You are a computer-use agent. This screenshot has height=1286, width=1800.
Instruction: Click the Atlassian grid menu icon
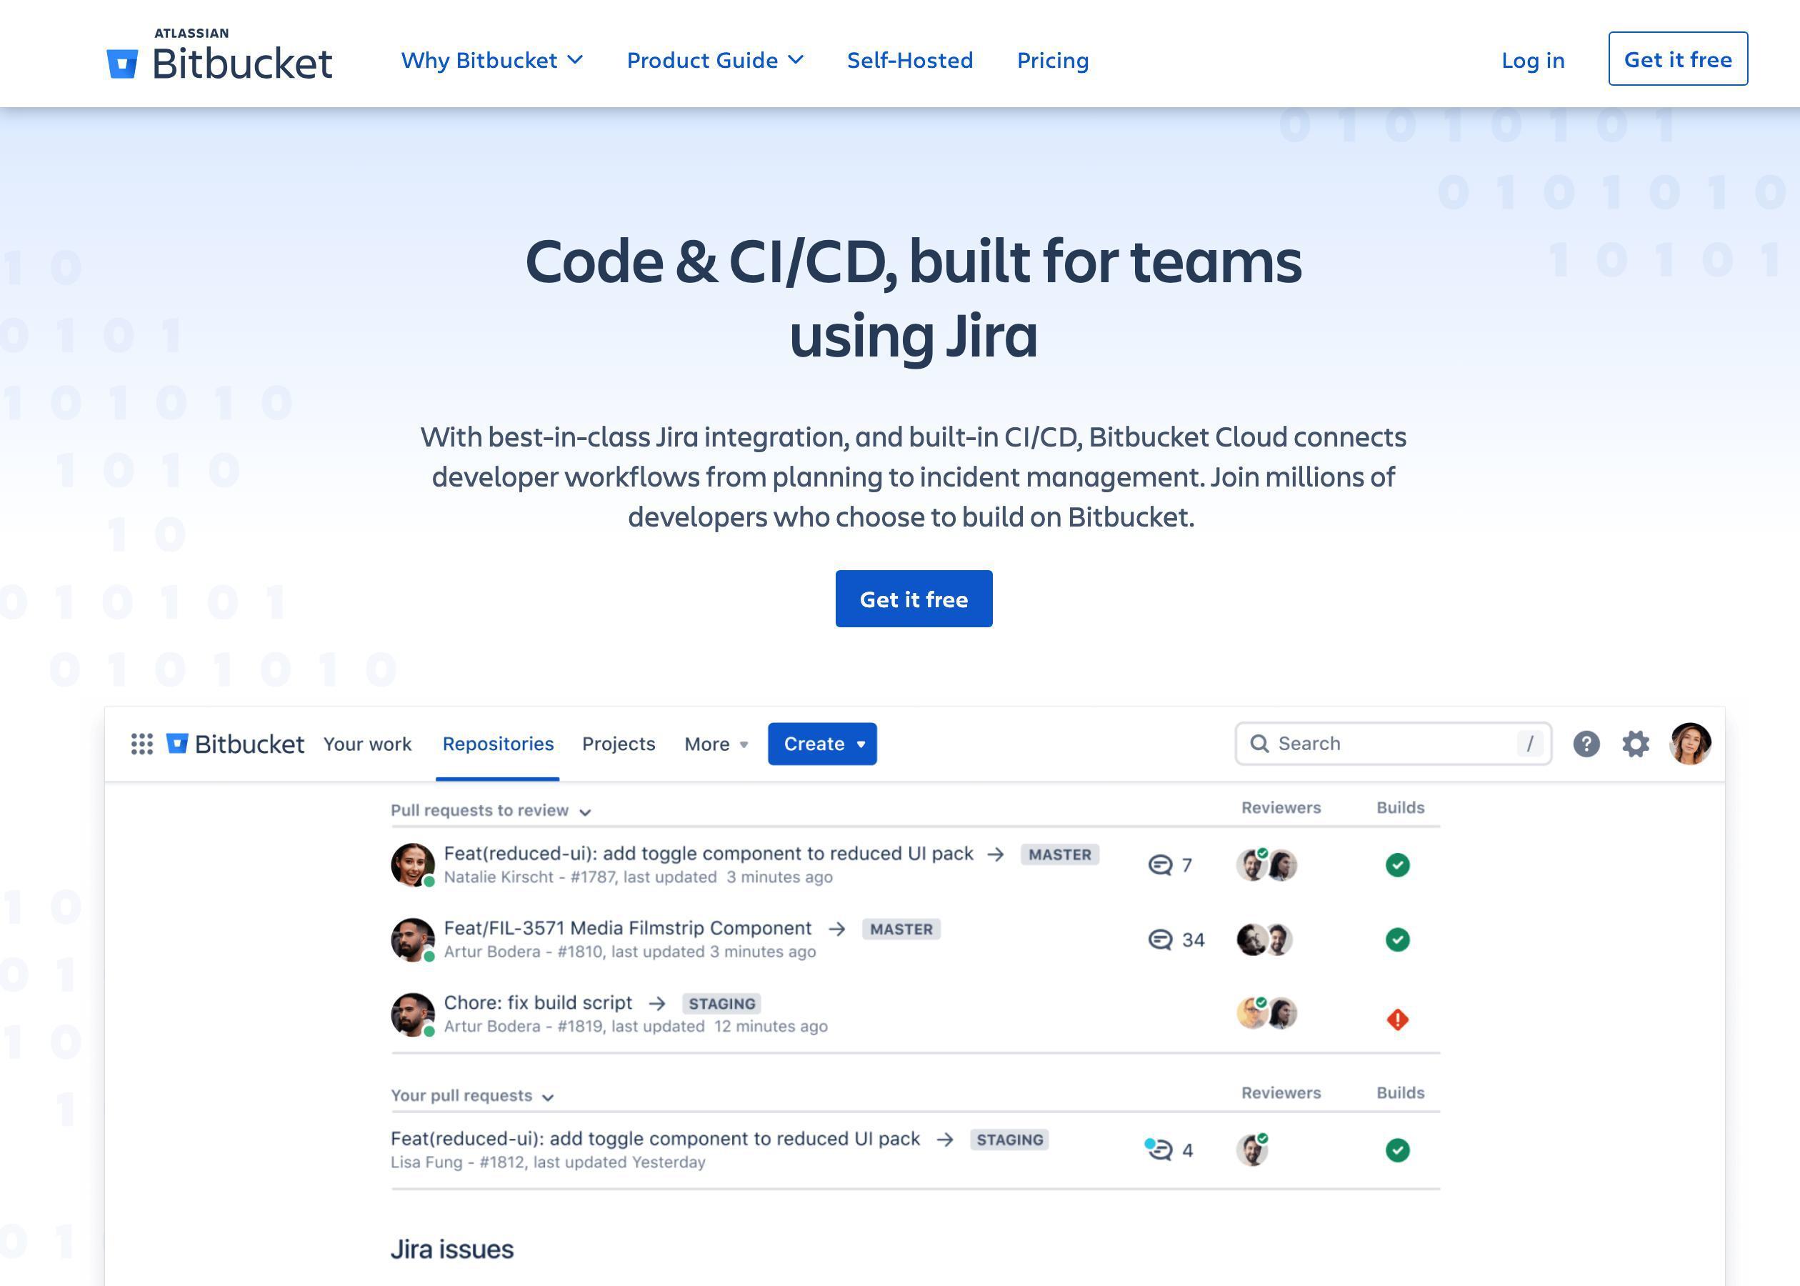(141, 743)
